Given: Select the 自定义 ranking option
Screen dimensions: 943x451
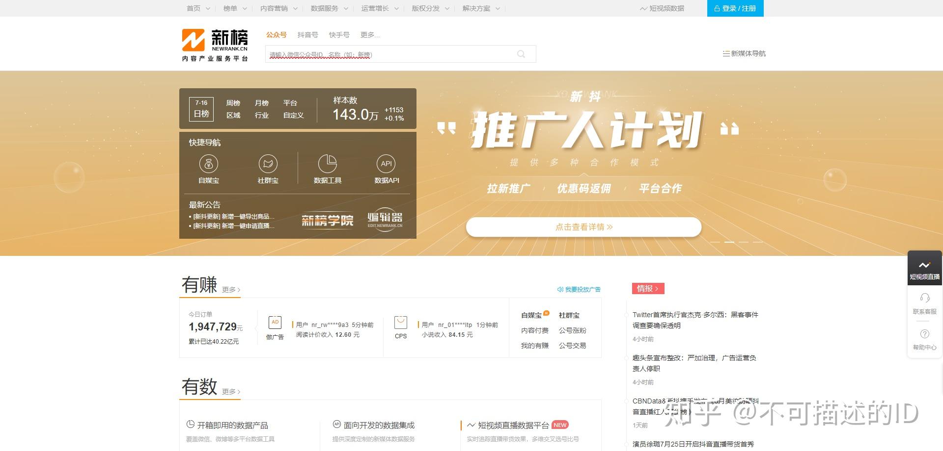Looking at the screenshot, I should [x=294, y=115].
